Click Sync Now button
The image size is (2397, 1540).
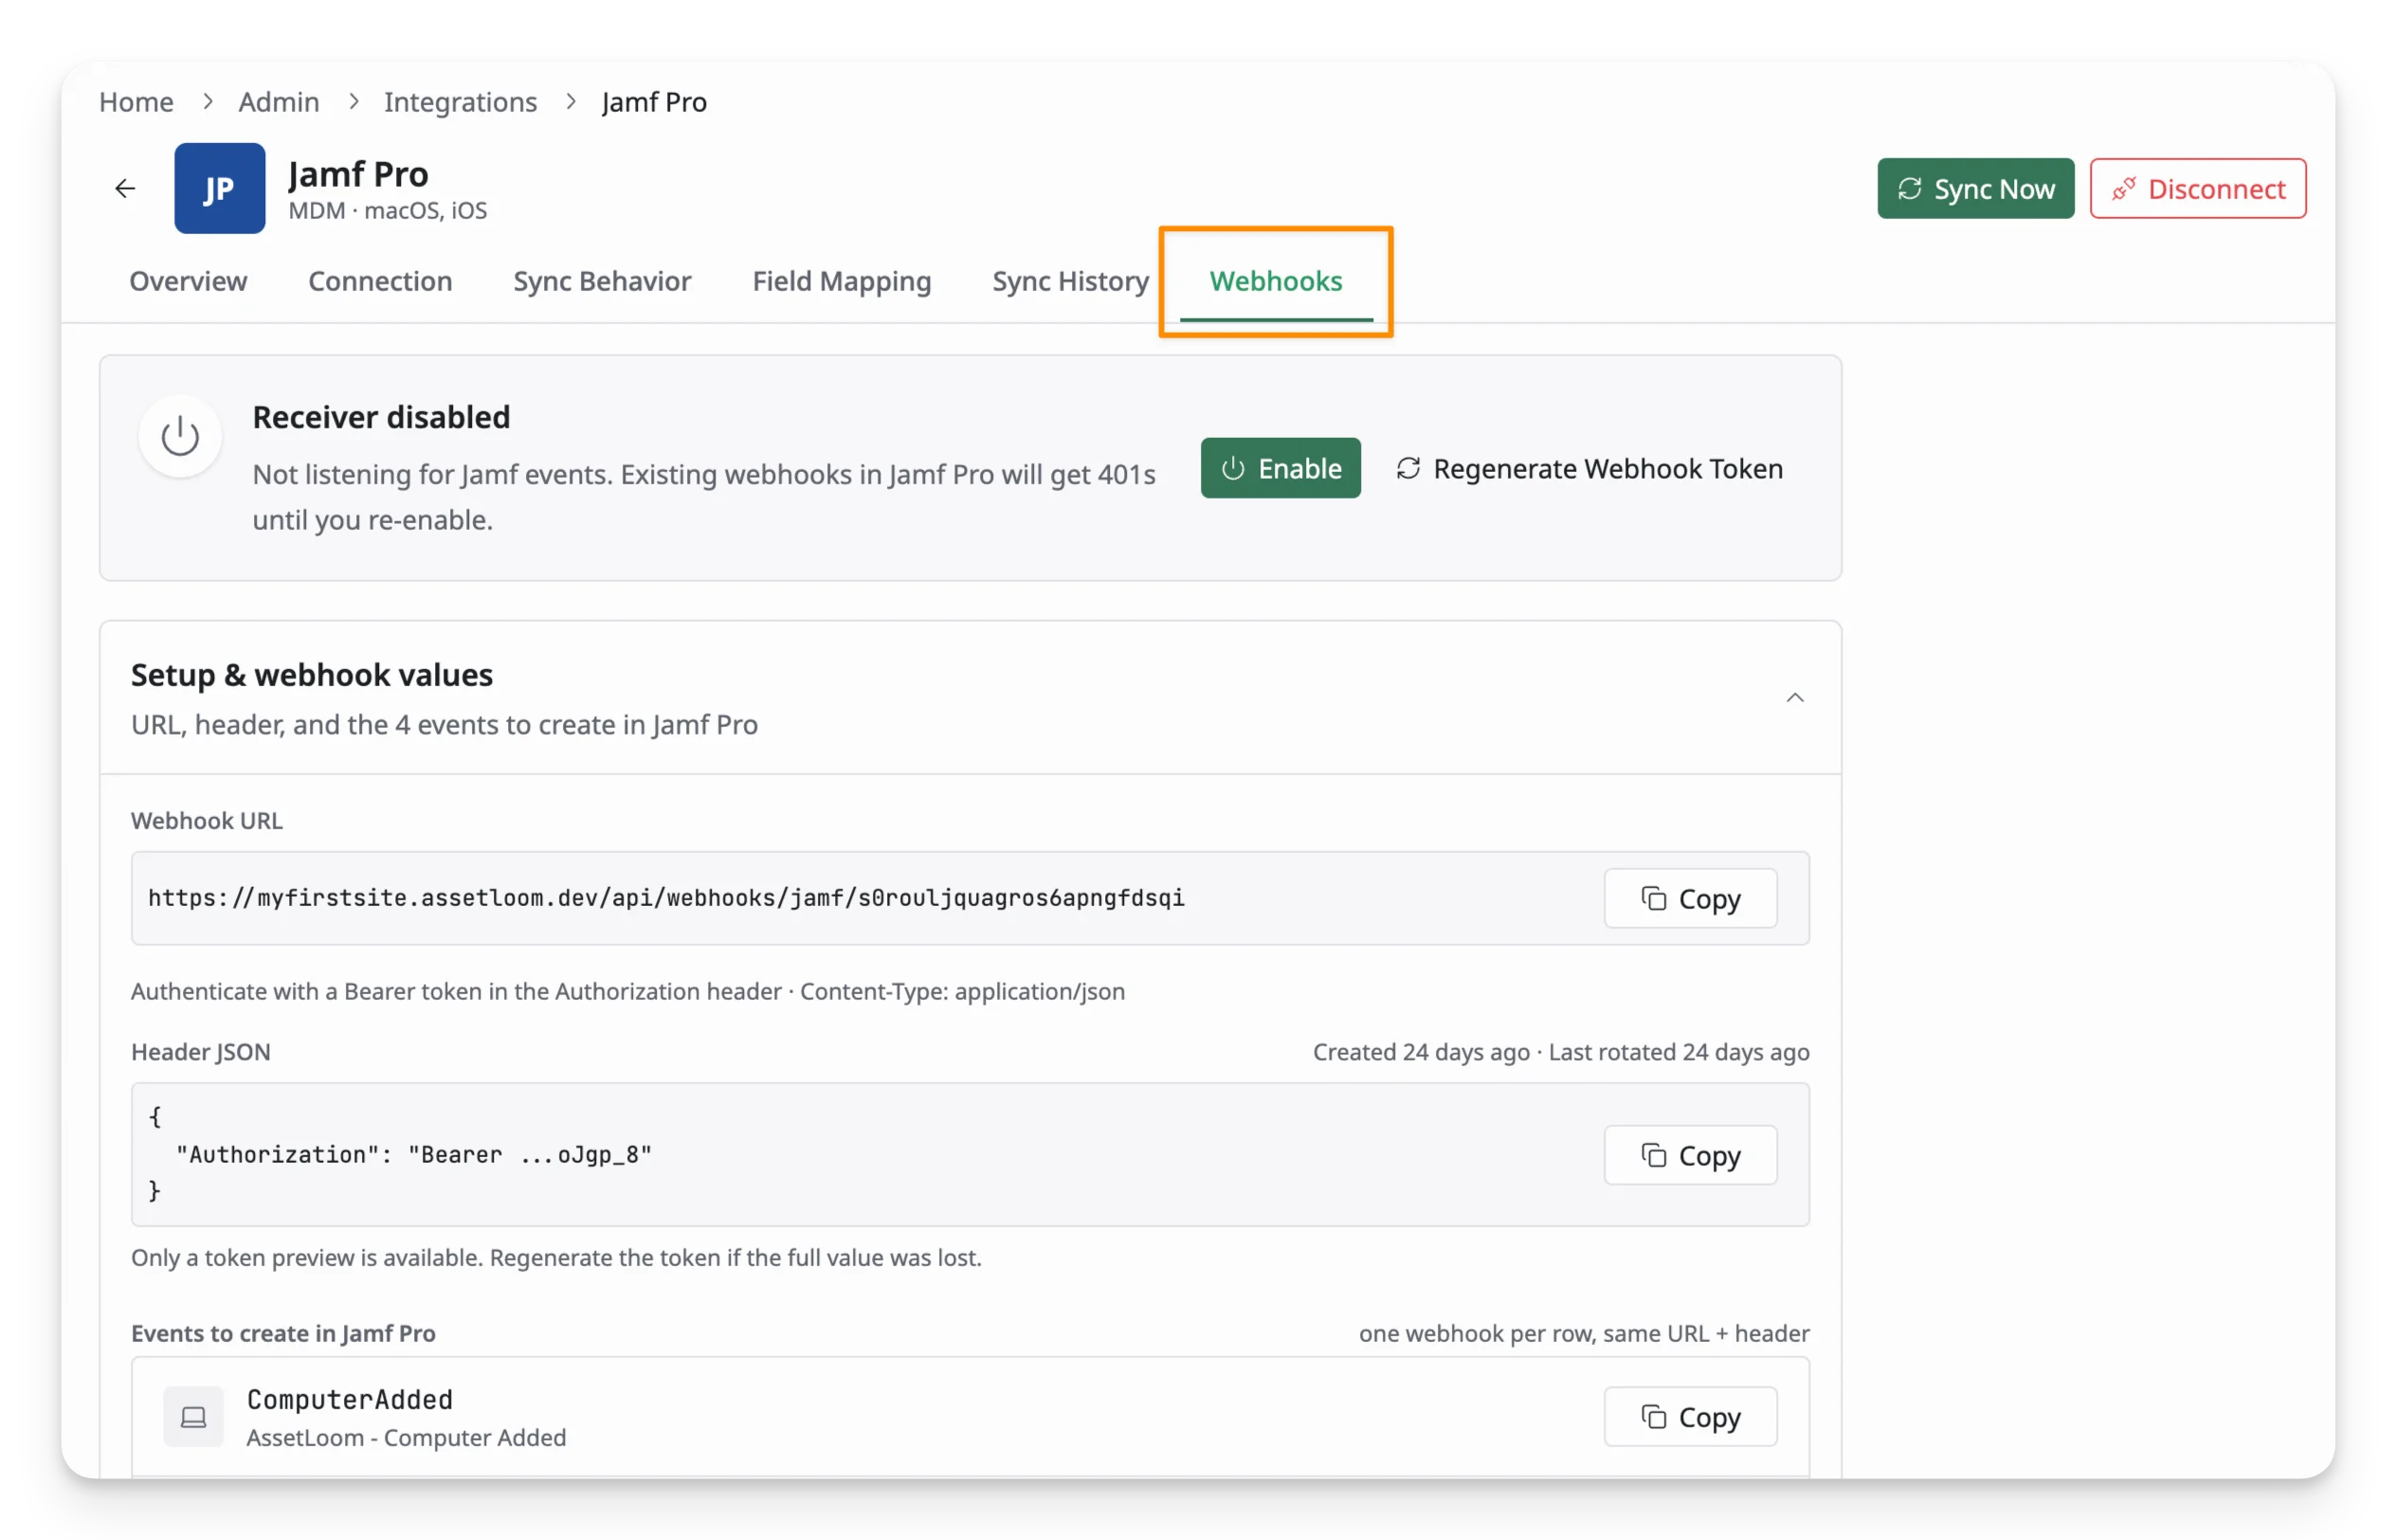click(1975, 188)
